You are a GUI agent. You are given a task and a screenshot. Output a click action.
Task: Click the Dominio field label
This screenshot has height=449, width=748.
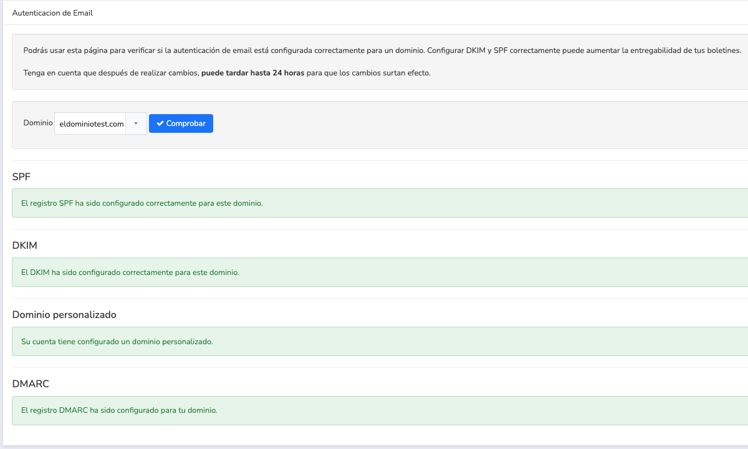tap(37, 123)
